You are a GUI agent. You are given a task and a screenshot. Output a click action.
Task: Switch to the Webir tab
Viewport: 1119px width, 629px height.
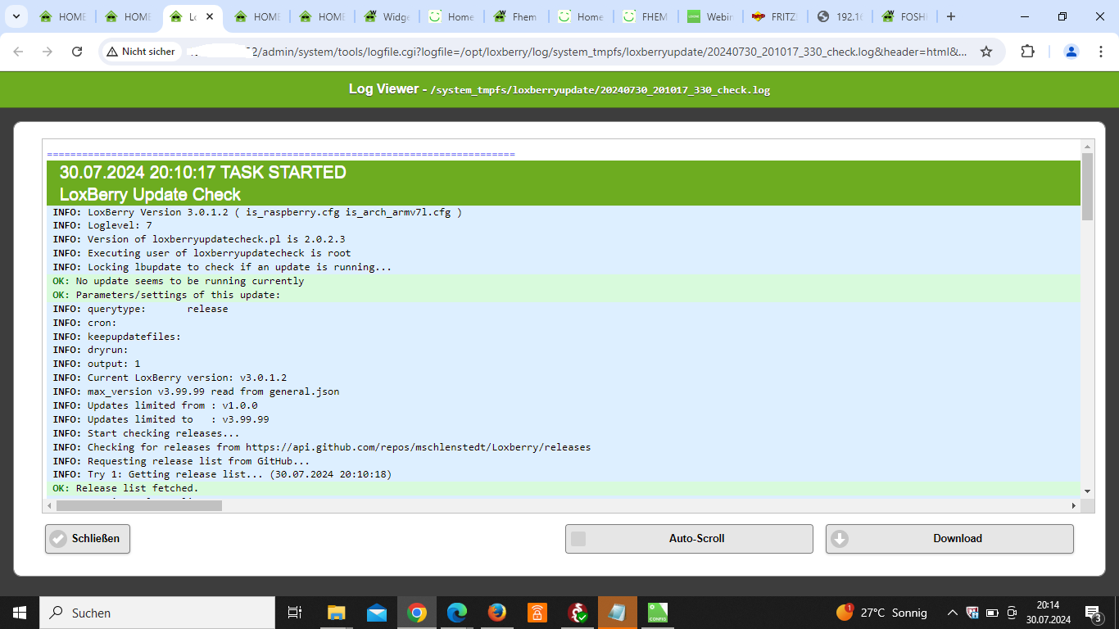[x=709, y=16]
